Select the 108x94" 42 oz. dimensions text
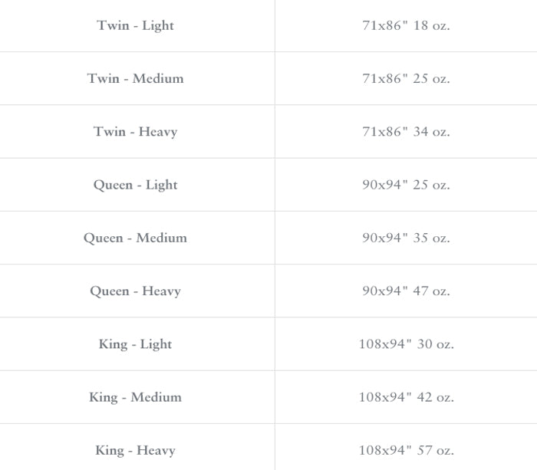Screen dimensions: 537x470 click(x=406, y=397)
